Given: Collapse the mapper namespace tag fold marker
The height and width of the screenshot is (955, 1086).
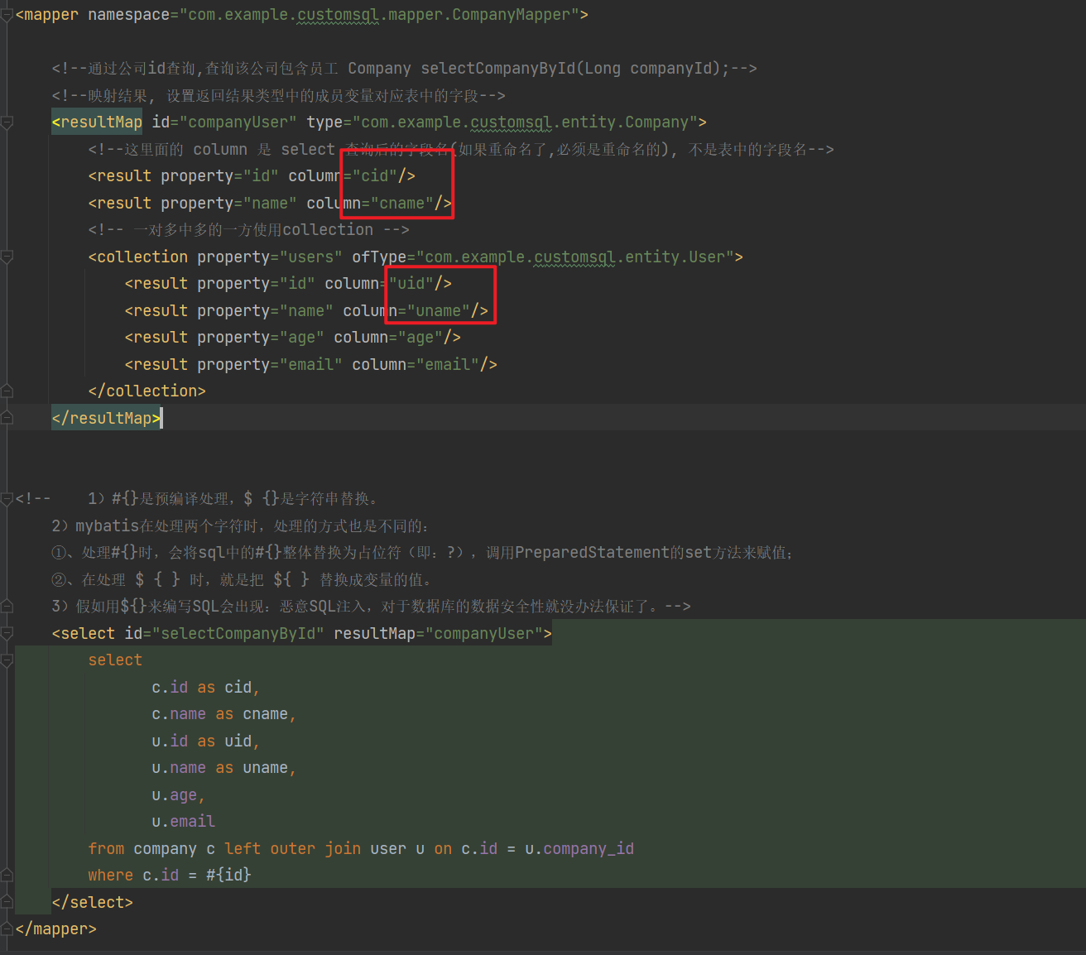Looking at the screenshot, I should [x=7, y=15].
